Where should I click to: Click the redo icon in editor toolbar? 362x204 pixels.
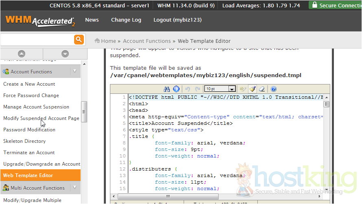point(197,89)
